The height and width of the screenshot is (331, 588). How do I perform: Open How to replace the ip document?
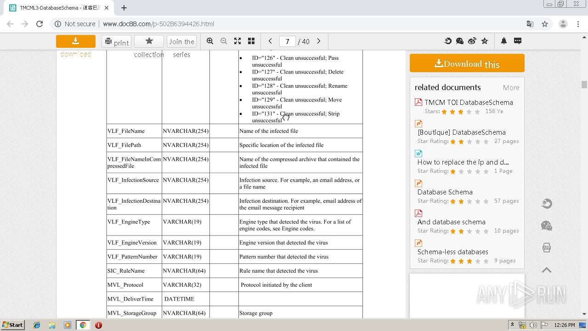tap(463, 162)
